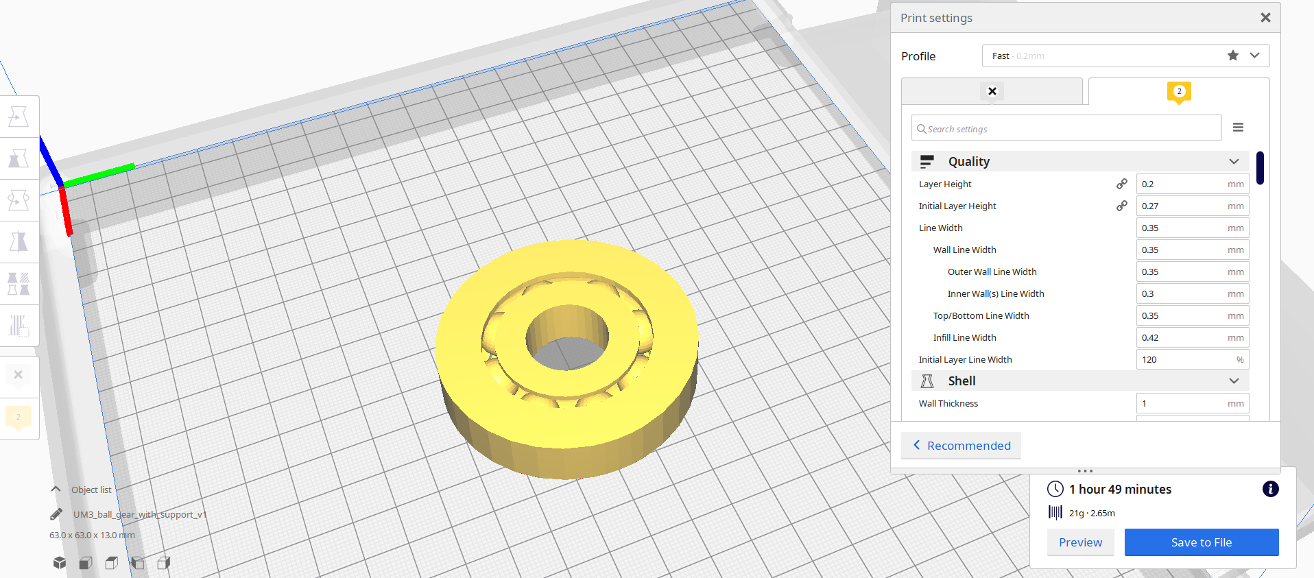The width and height of the screenshot is (1314, 578).
Task: Select the yellow bearing model on the build plate
Action: tap(567, 358)
